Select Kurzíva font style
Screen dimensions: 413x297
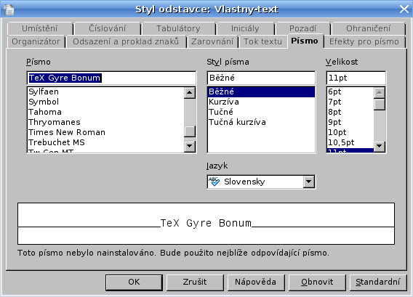pos(261,102)
